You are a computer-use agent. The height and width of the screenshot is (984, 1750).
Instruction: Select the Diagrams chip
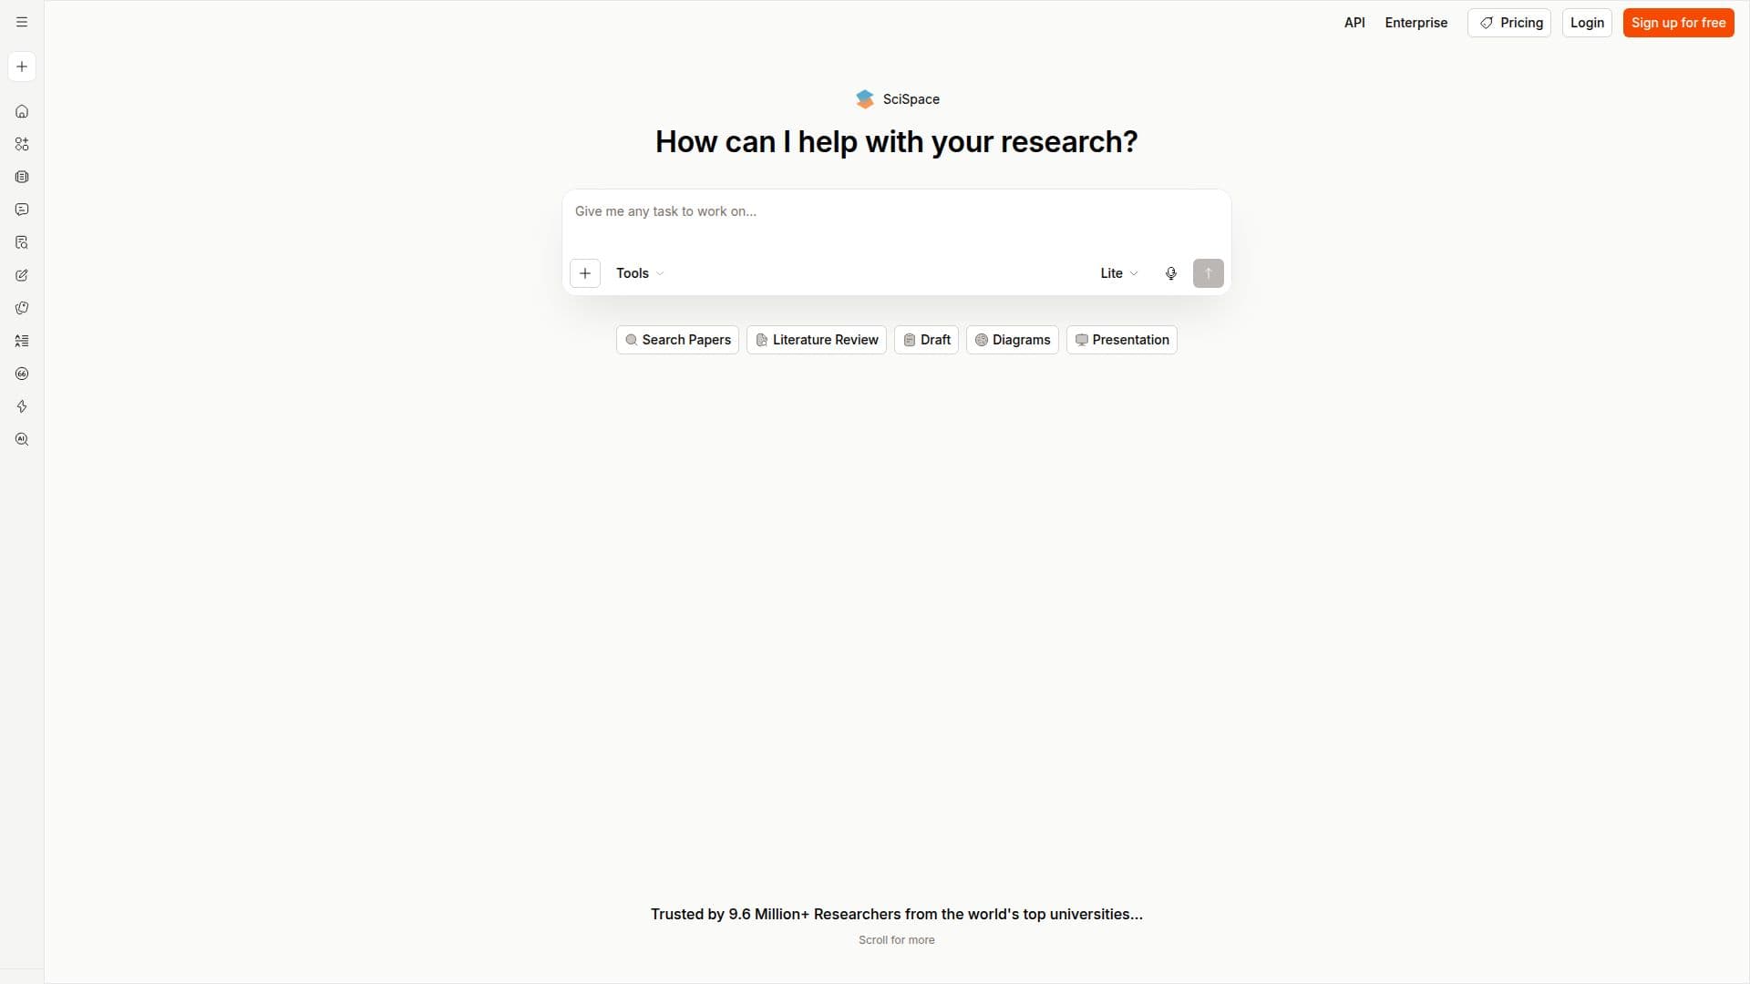click(1013, 340)
